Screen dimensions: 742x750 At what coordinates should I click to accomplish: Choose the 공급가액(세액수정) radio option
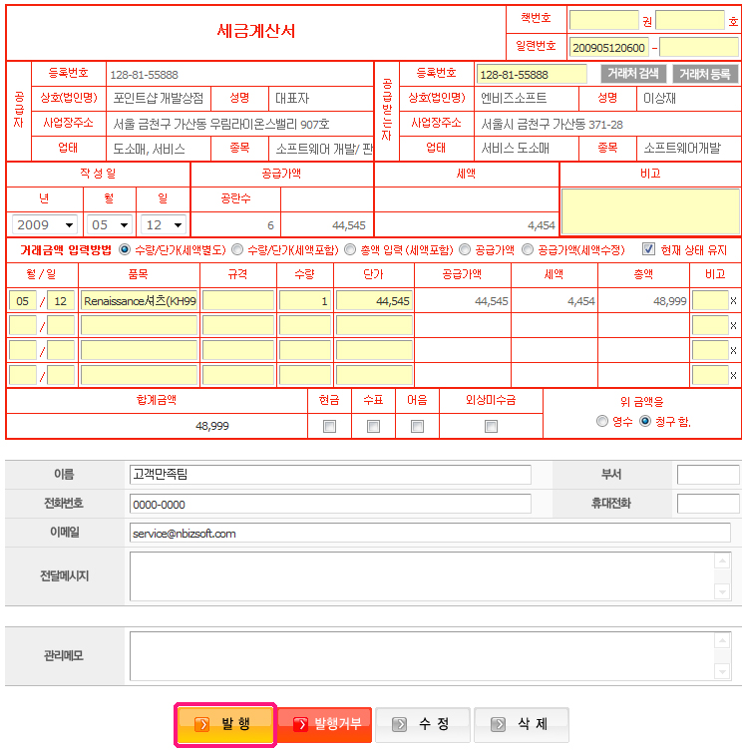coord(528,249)
